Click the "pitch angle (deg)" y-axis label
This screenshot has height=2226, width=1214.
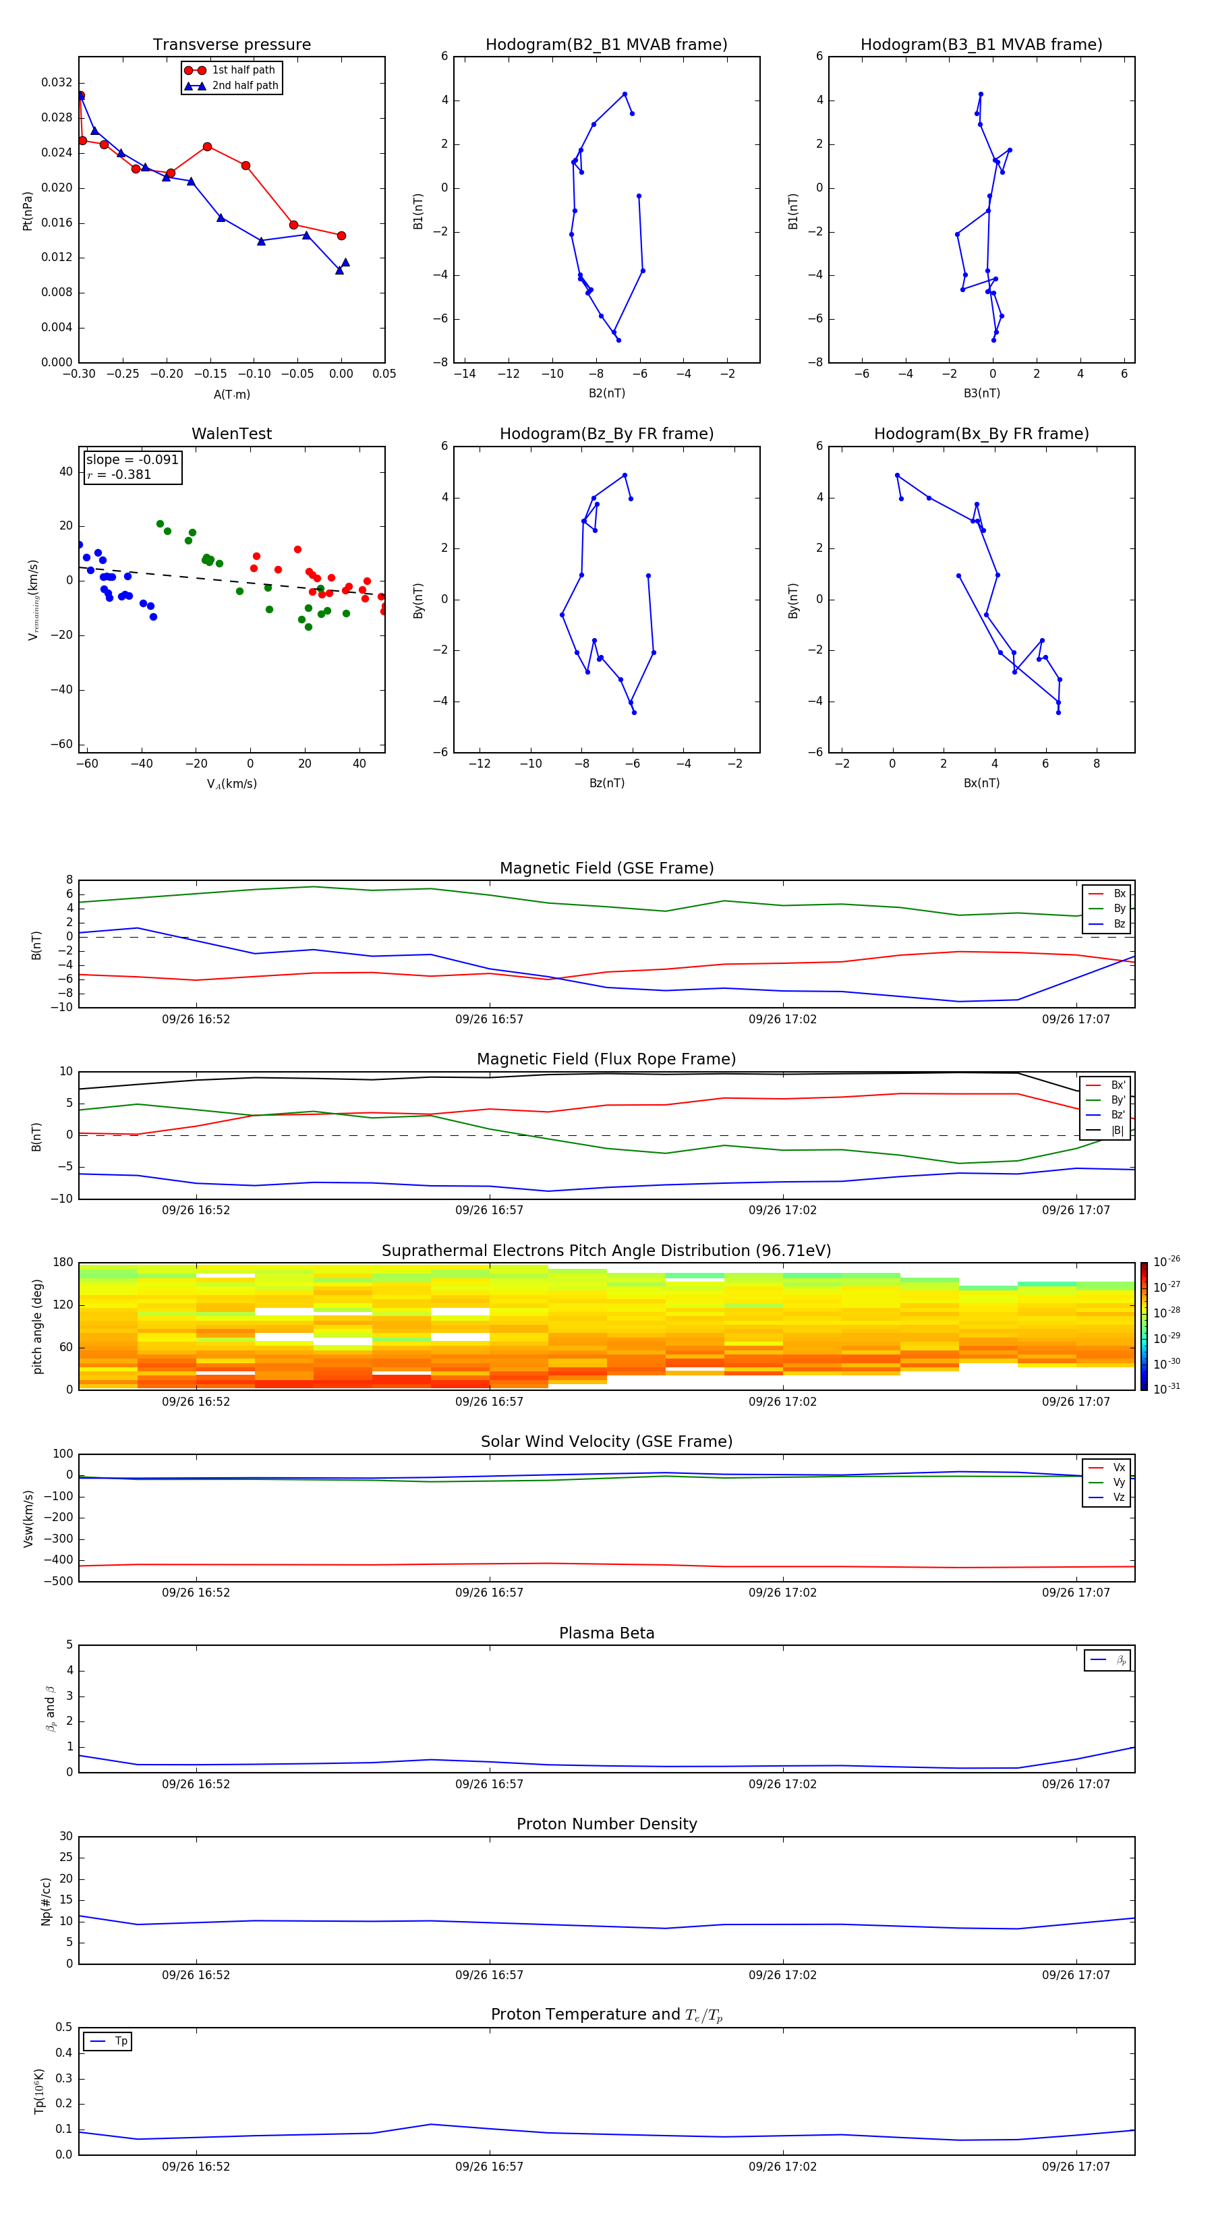click(37, 1326)
